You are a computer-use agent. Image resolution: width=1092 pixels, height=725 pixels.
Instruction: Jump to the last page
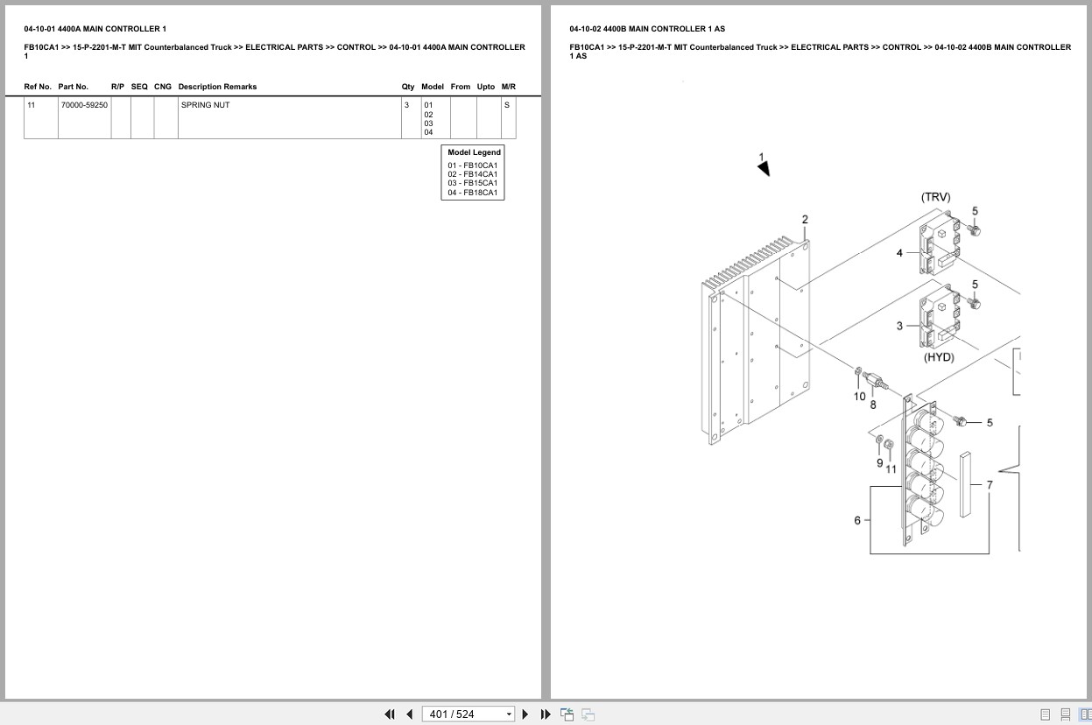pyautogui.click(x=546, y=714)
